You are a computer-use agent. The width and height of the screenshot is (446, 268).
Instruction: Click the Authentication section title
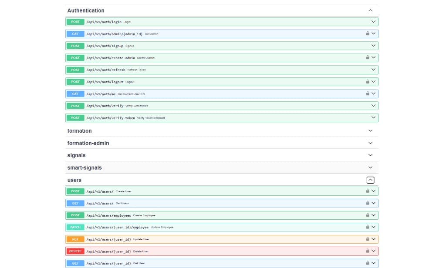point(86,10)
